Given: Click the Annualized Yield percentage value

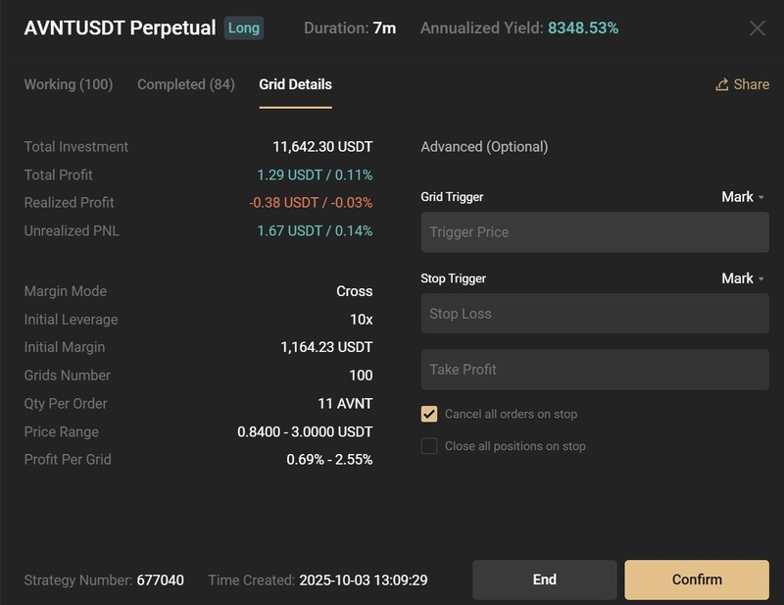Looking at the screenshot, I should click(583, 28).
